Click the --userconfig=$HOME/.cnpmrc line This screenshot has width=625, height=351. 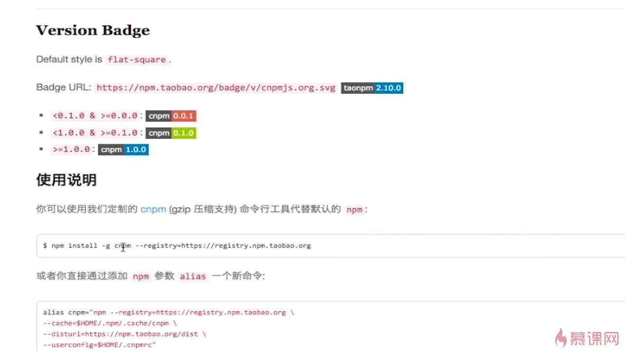tap(100, 345)
